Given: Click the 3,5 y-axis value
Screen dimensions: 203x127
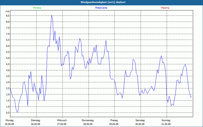Looking at the screenshot, I should [x=8, y=76].
